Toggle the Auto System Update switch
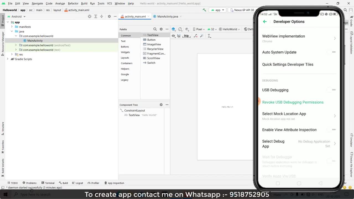 click(331, 52)
